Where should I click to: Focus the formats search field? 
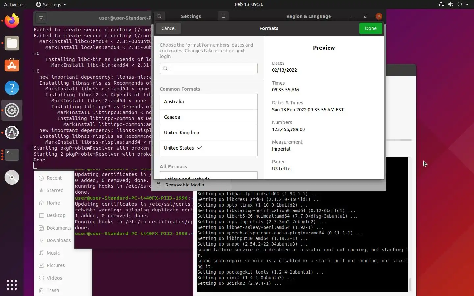click(209, 68)
